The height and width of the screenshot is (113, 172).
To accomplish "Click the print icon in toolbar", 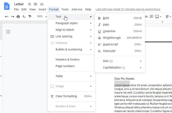I will (x=18, y=17).
